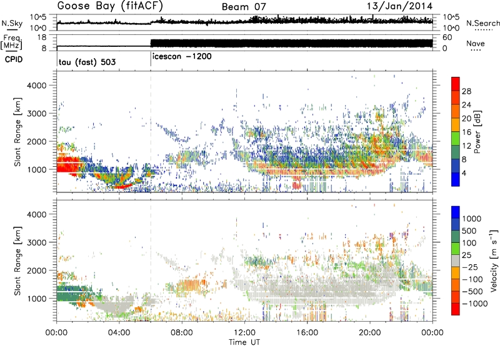
Task: Click the 'CPID' row label
Action: tap(14, 59)
